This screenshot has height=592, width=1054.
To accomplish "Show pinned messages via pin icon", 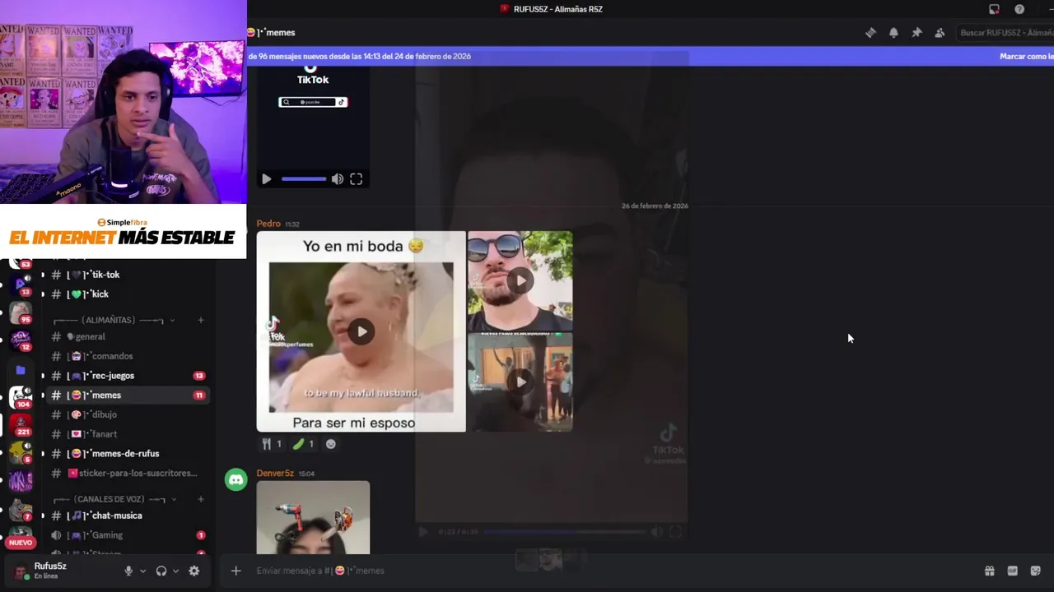I will click(916, 33).
